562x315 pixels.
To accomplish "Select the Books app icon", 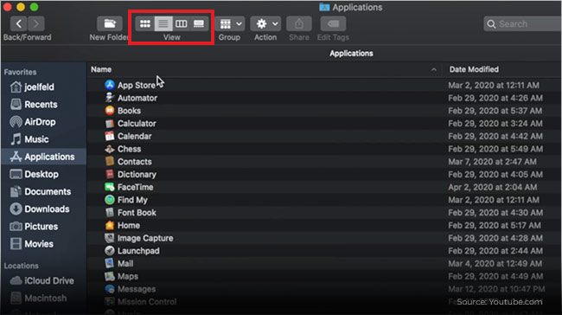I will point(110,111).
